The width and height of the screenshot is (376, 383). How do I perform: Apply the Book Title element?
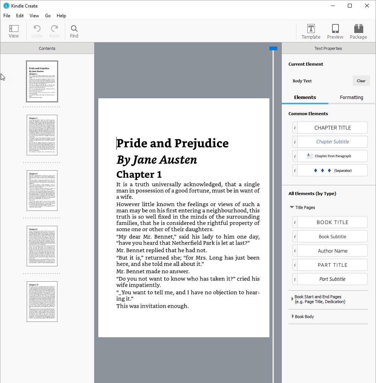click(x=332, y=222)
